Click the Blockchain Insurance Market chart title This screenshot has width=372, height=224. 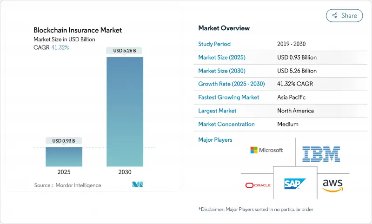[x=78, y=30]
